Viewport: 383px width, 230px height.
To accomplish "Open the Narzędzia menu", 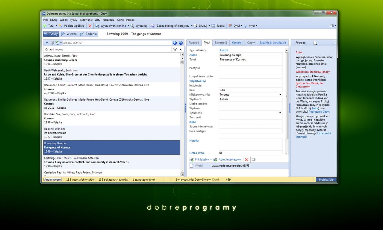I will (109, 20).
